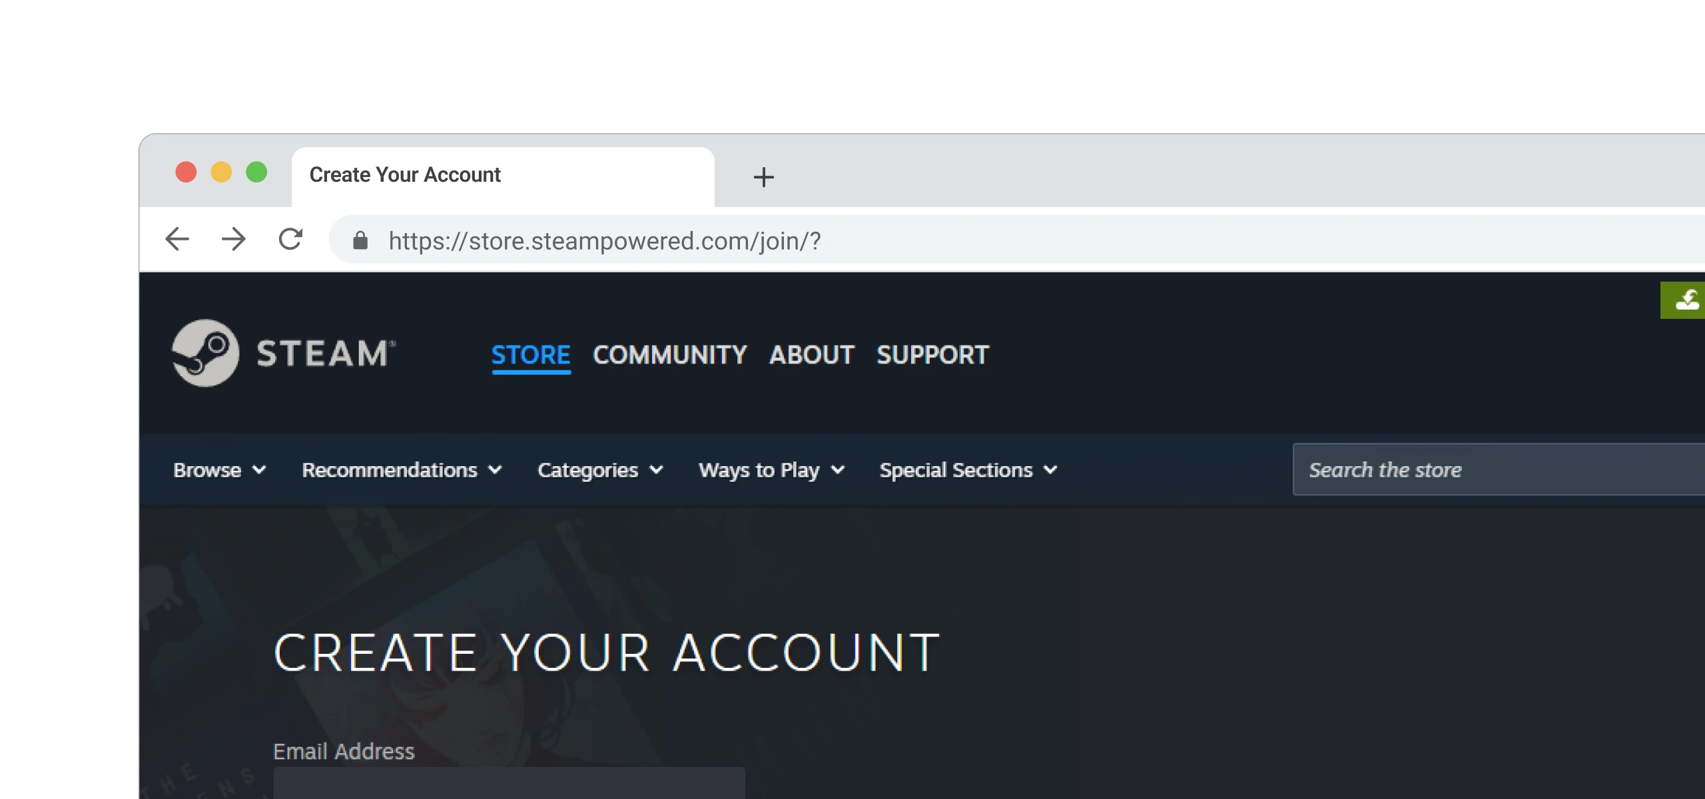Go to the STORE section
Viewport: 1705px width, 799px height.
531,355
